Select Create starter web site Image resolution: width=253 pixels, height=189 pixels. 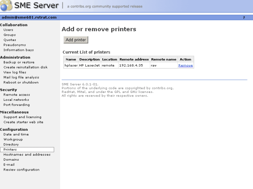point(23,122)
